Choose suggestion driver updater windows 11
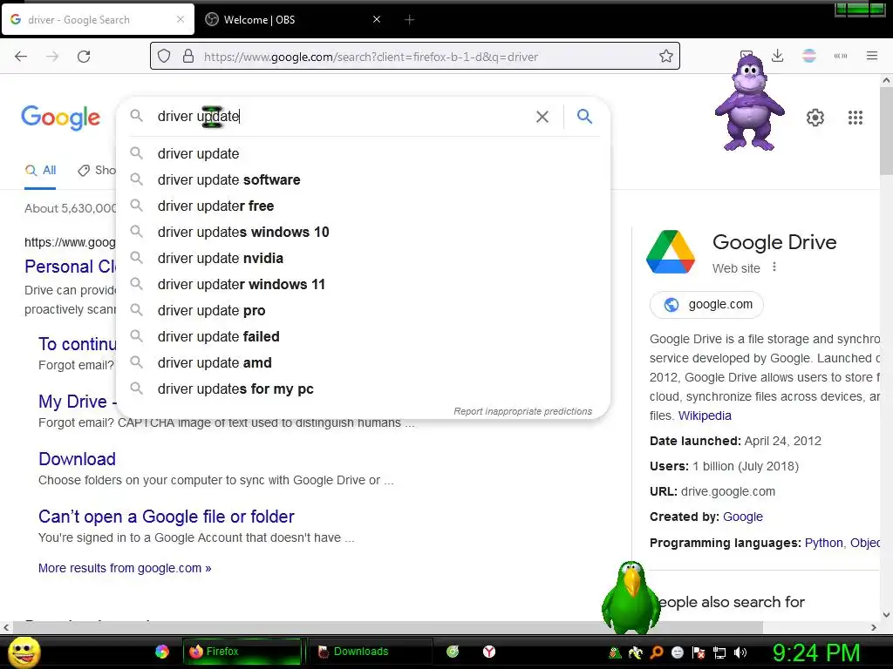893x669 pixels. pos(364,285)
